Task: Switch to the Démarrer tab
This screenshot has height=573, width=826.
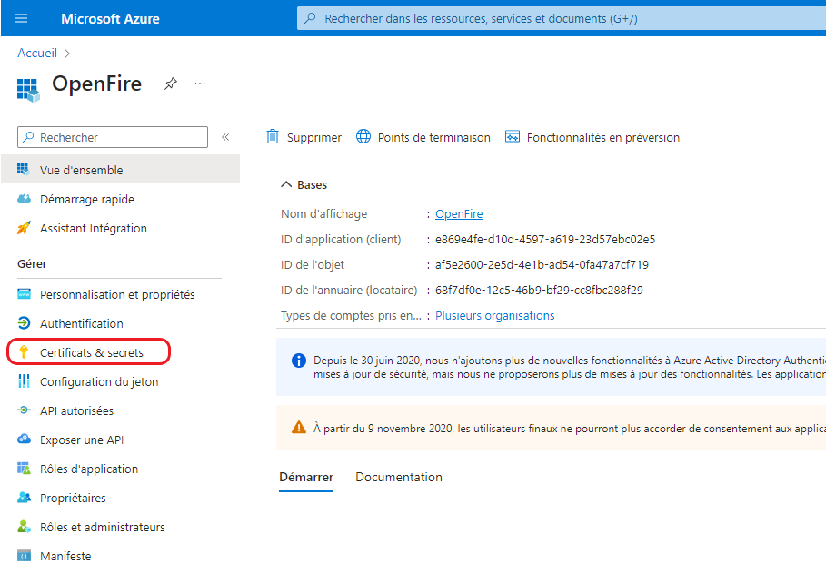Action: point(306,477)
